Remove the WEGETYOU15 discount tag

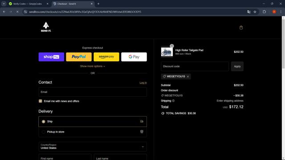[x=188, y=76]
